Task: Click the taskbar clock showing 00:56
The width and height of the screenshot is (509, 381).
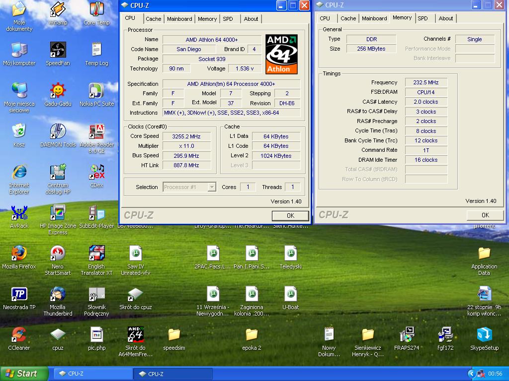Action: click(x=495, y=374)
